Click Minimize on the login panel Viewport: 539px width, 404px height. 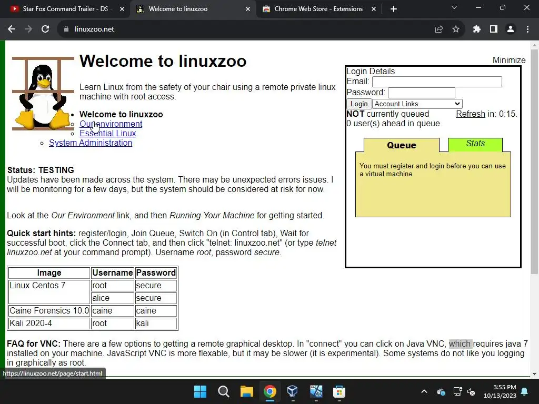509,60
